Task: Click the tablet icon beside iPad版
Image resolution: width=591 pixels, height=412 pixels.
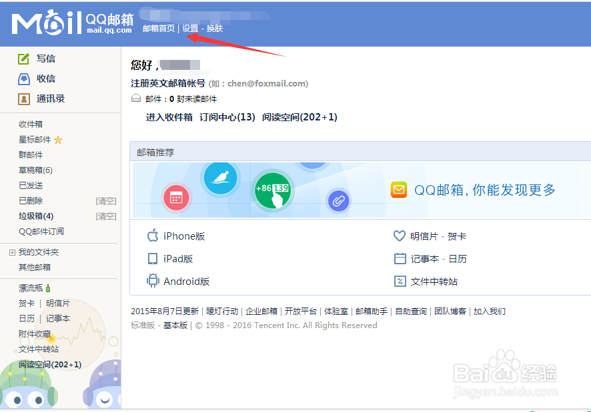Action: 153,258
